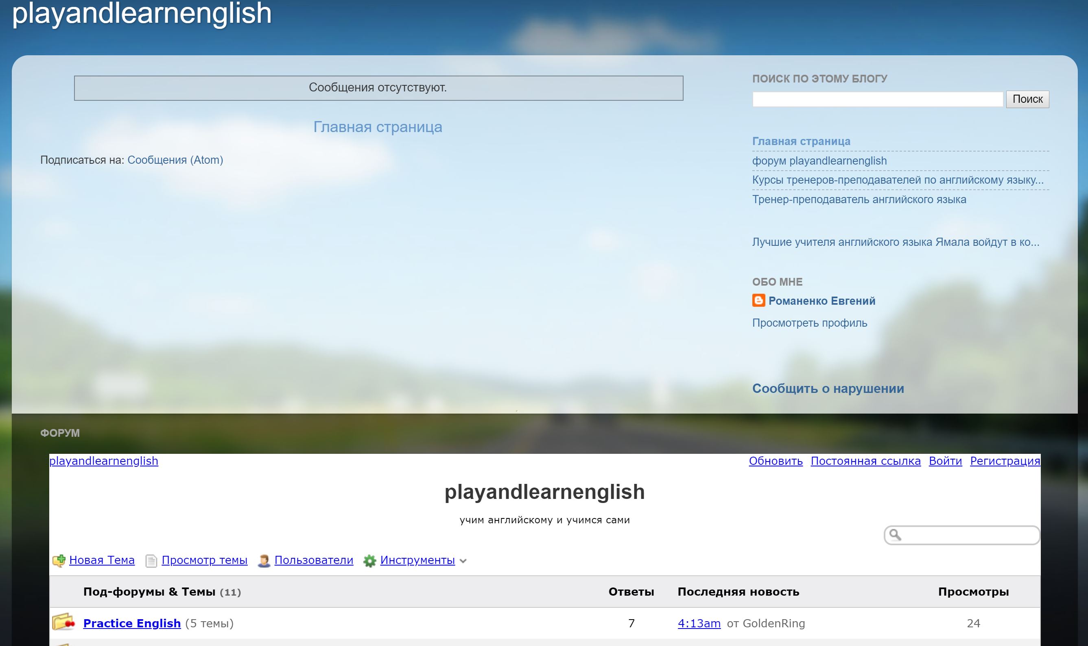Viewport: 1088px width, 646px height.
Task: Subscribe via the Сообщения (Atom) link
Action: [175, 160]
